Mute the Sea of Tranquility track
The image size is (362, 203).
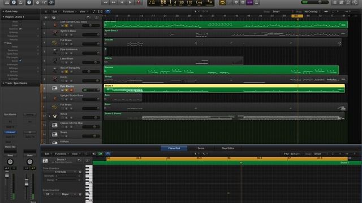click(62, 72)
